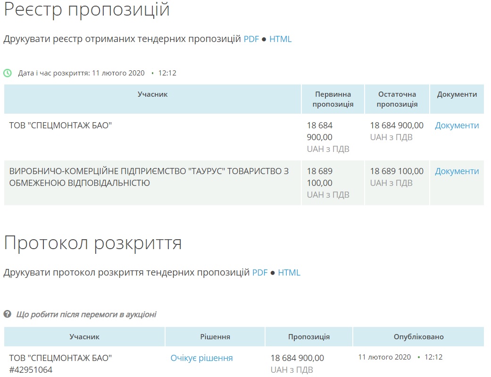The width and height of the screenshot is (491, 377).
Task: Click the 'Рішення' column header
Action: pos(215,337)
